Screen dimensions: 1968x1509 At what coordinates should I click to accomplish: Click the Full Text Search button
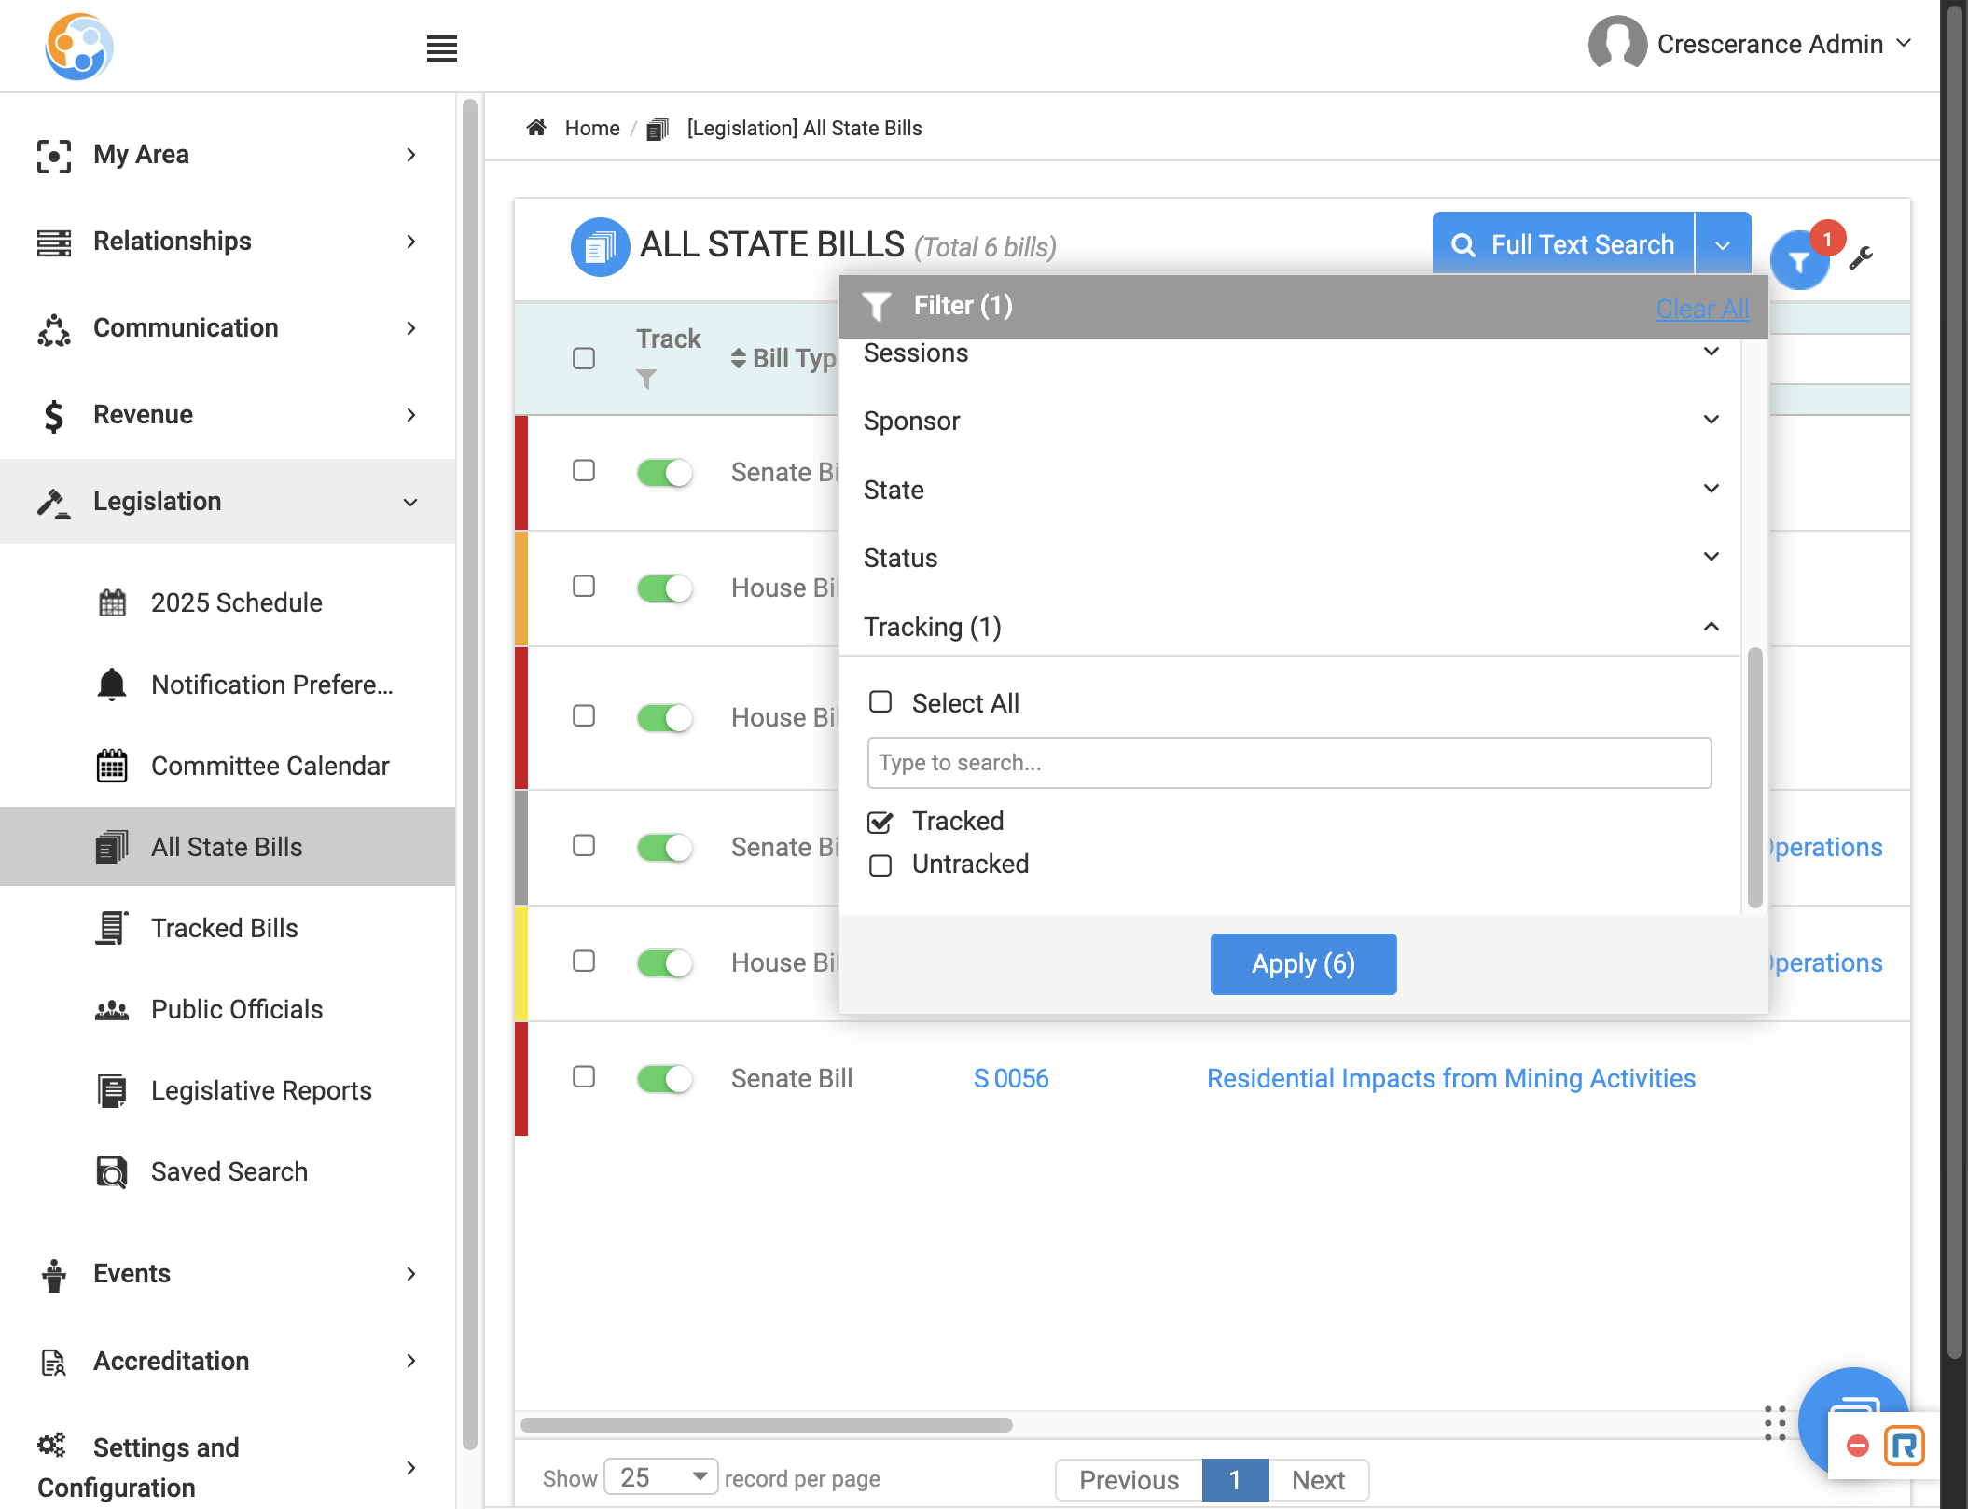pos(1563,244)
